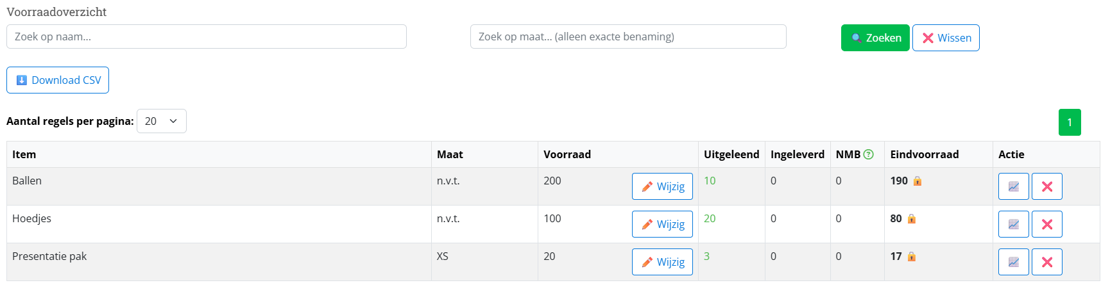The height and width of the screenshot is (292, 1110).
Task: Edit the Ballen stock with Wijzig
Action: (662, 186)
